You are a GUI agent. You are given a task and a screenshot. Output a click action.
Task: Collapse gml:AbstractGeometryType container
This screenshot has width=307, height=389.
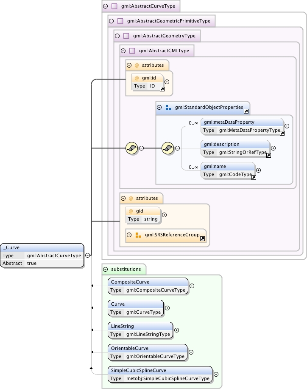pos(117,36)
